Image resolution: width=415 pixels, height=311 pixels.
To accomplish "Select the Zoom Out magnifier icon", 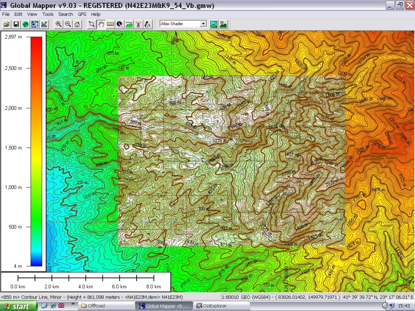I will click(x=68, y=24).
